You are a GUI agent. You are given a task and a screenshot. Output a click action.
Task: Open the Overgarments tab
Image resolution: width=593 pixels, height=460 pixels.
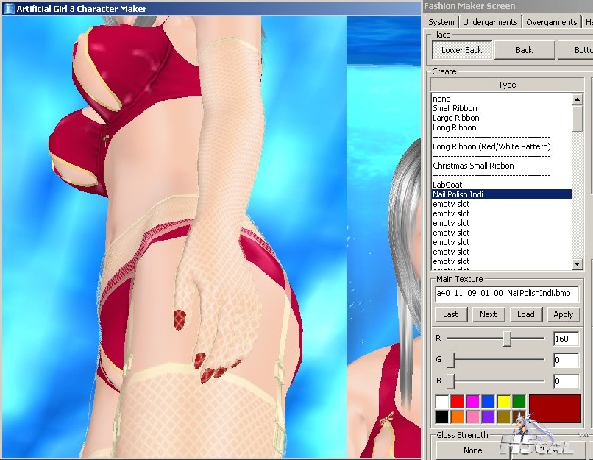[551, 22]
